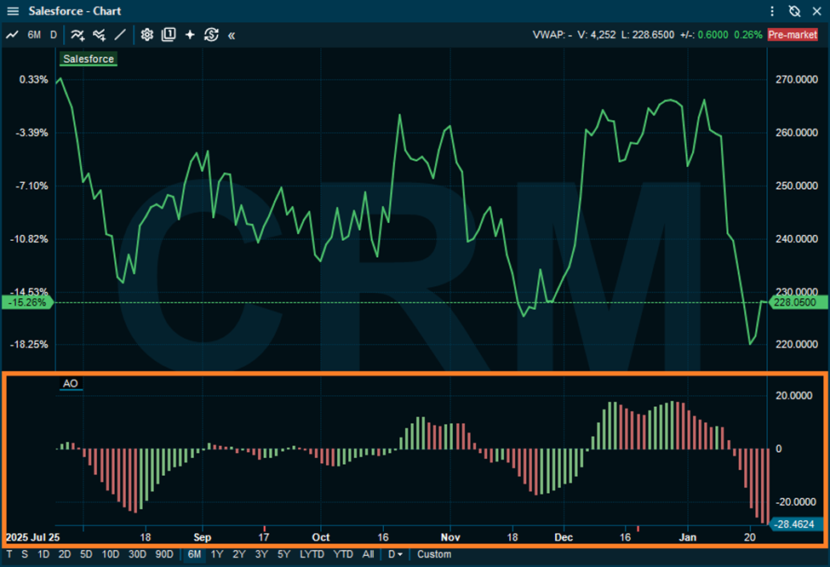This screenshot has width=830, height=567.
Task: Select the YTD time range
Action: 343,555
